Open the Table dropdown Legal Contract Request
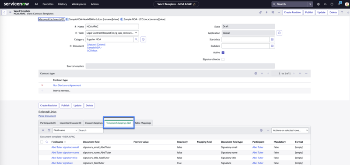The width and height of the screenshot is (350, 165). pyautogui.click(x=112, y=33)
